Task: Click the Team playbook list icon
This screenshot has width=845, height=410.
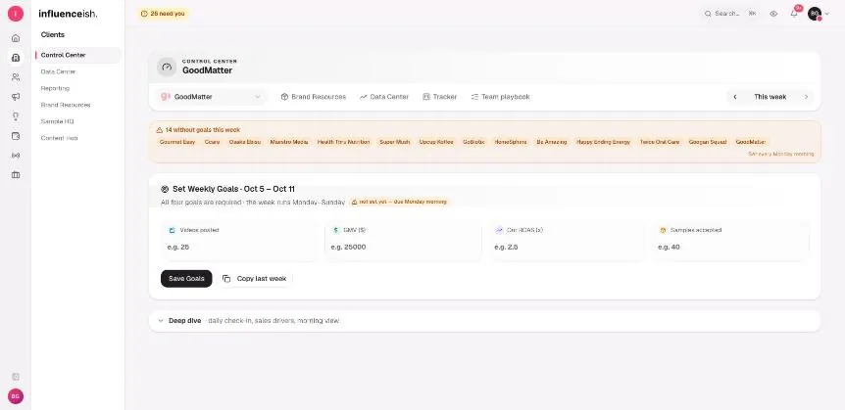Action: pos(474,97)
